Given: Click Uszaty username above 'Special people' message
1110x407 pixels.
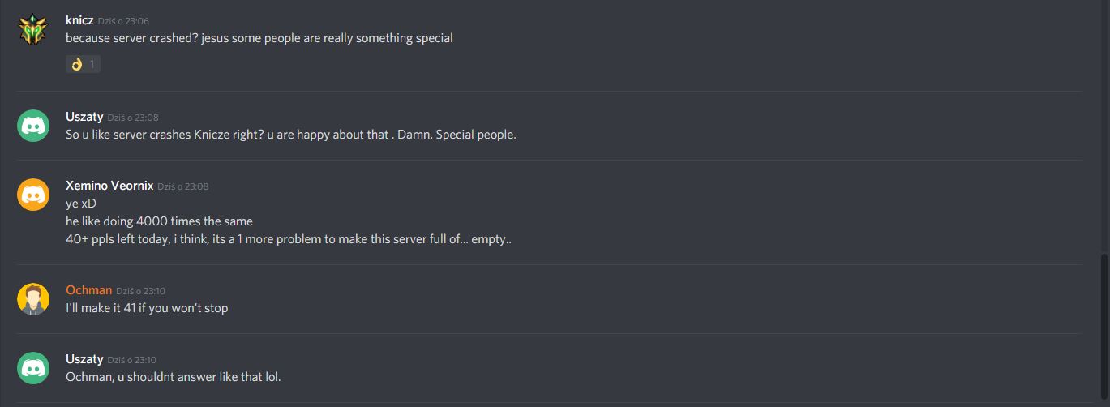Looking at the screenshot, I should (x=84, y=117).
